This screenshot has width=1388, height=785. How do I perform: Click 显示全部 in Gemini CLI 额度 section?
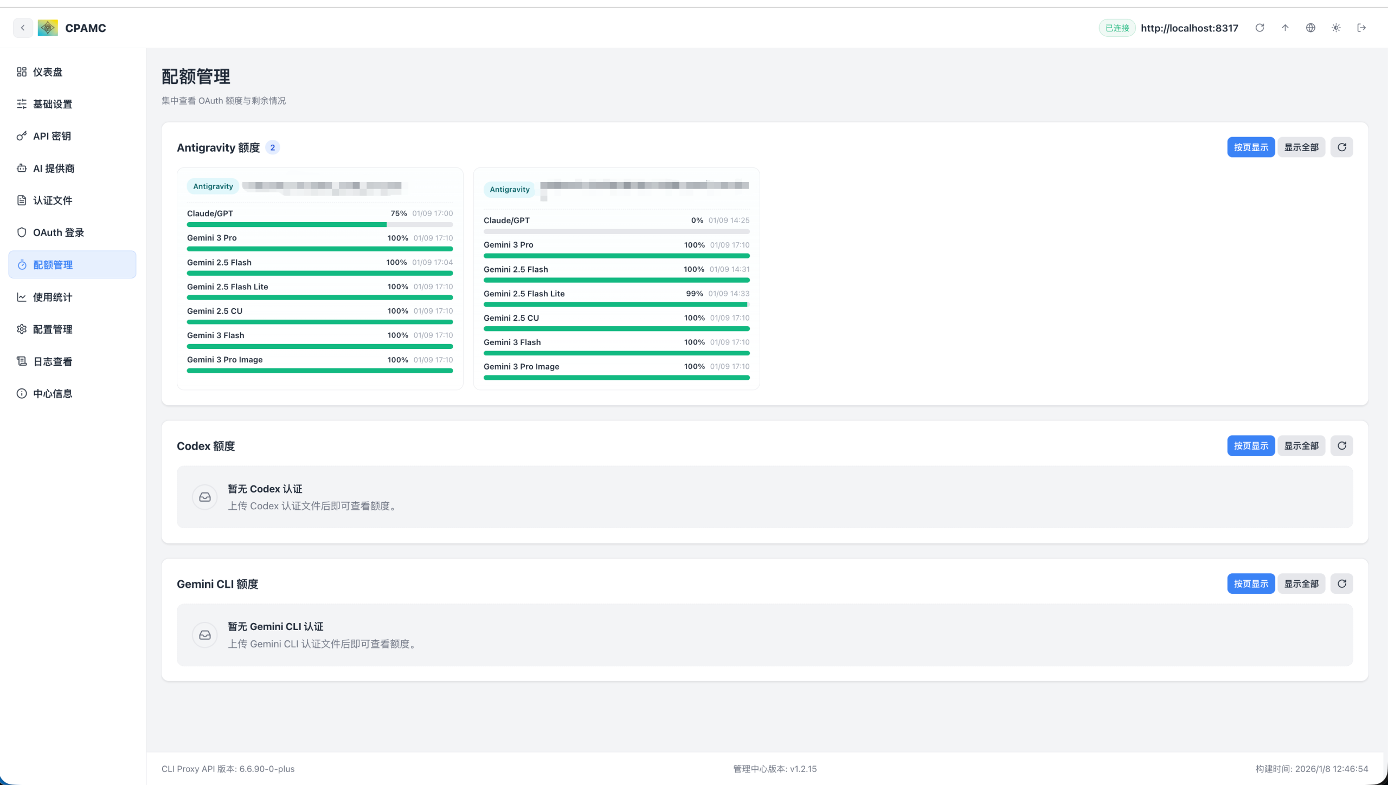[1301, 583]
